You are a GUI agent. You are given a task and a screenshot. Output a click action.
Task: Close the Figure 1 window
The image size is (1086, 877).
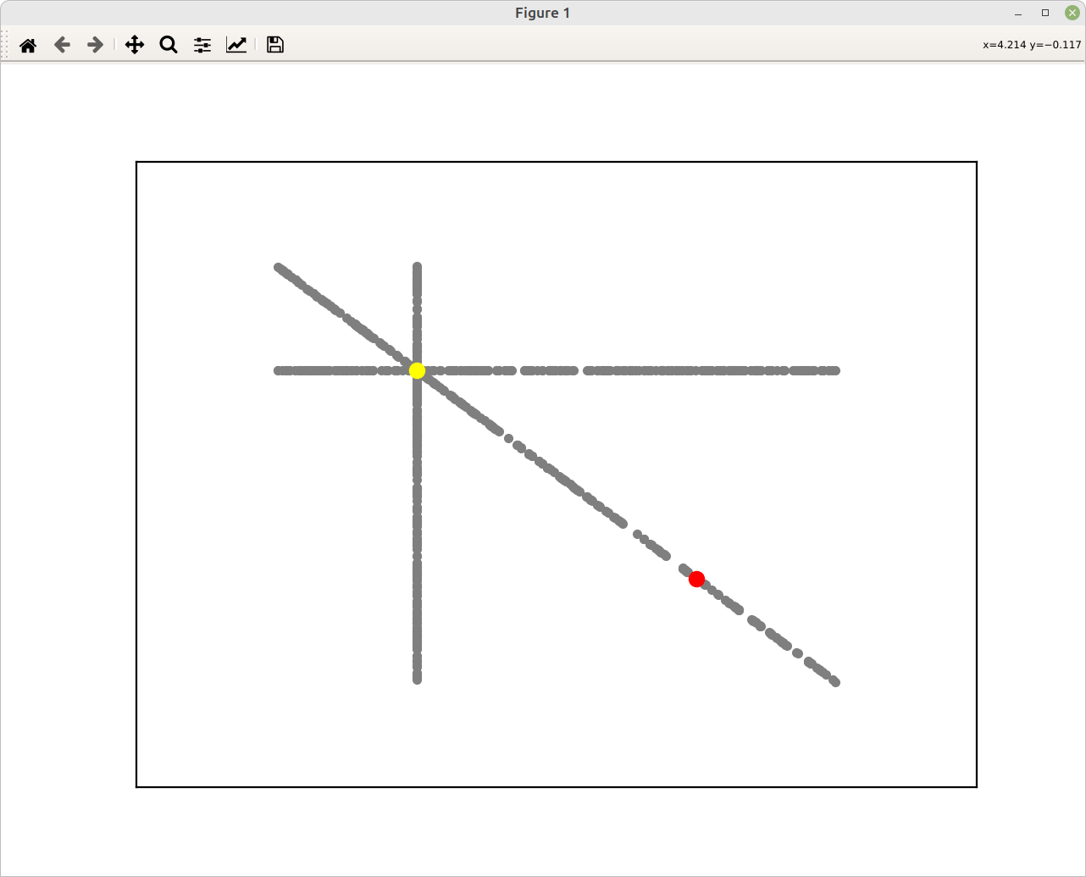click(x=1072, y=13)
